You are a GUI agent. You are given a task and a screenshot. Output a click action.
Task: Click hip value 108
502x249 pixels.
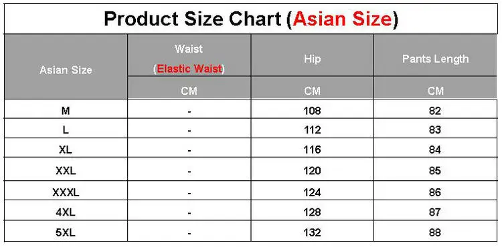pyautogui.click(x=312, y=111)
